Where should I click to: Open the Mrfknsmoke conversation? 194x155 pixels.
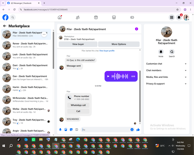click(x=26, y=100)
